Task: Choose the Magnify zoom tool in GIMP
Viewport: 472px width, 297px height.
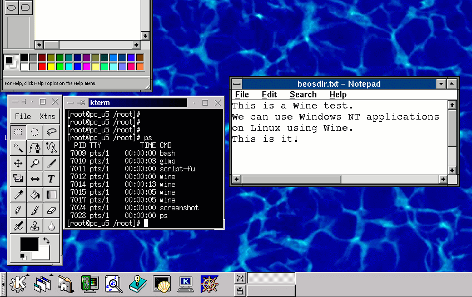Action: 35,164
